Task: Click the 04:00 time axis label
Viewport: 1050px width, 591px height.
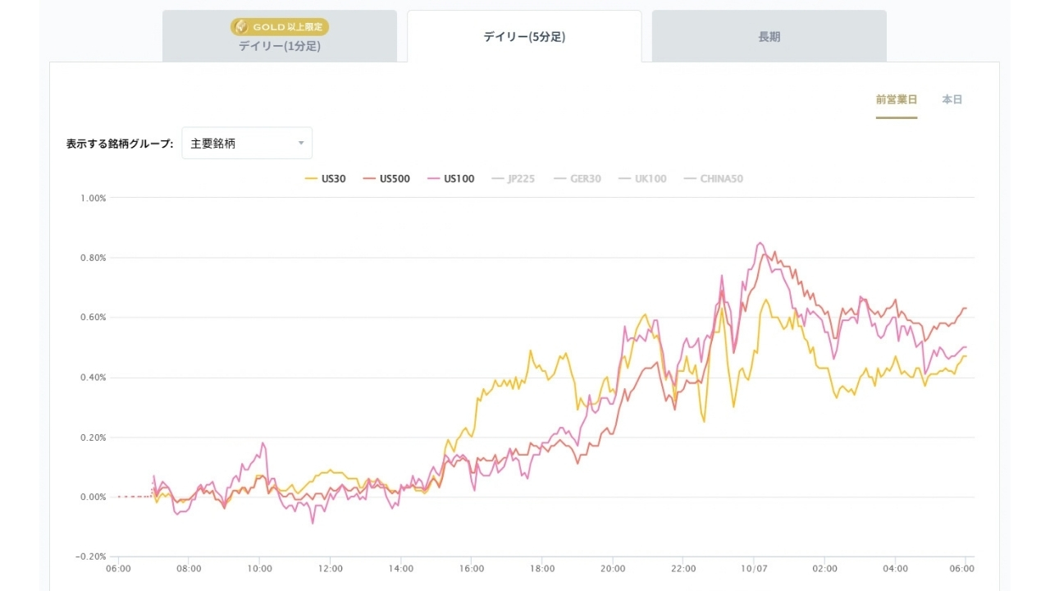Action: pyautogui.click(x=895, y=568)
